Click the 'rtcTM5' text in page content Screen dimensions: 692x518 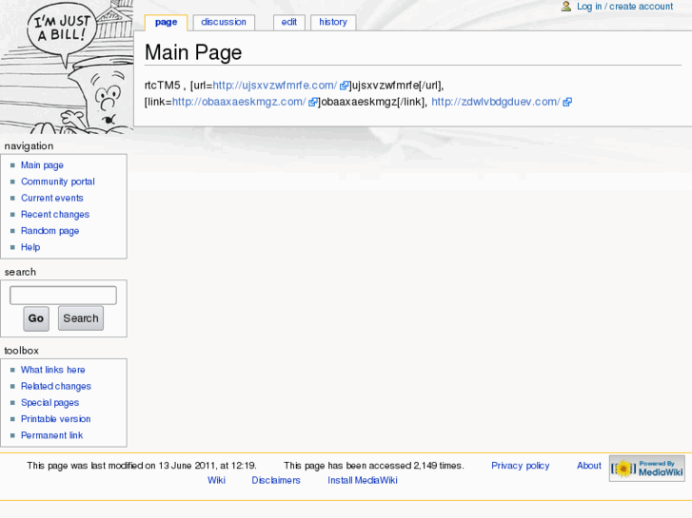[x=163, y=86]
